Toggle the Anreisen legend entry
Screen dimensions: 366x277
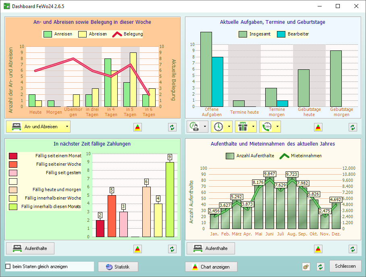[x=48, y=34]
